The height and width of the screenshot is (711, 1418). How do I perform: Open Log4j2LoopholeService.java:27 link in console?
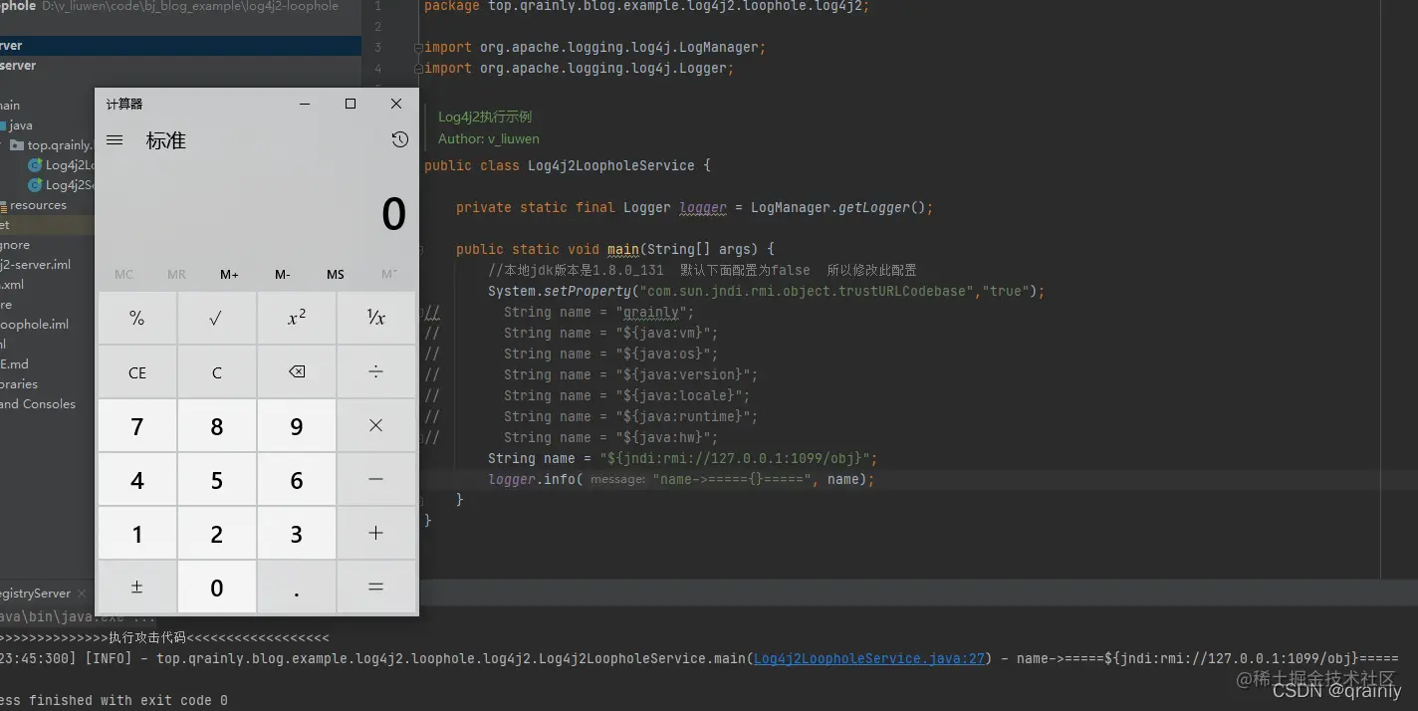[x=869, y=658]
